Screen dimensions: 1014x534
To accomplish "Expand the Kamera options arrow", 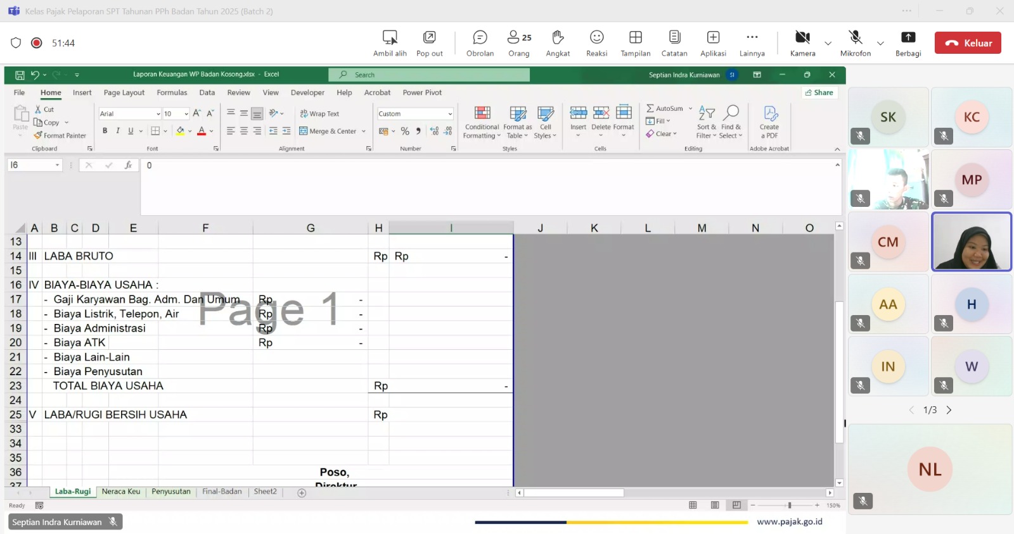I will 828,44.
